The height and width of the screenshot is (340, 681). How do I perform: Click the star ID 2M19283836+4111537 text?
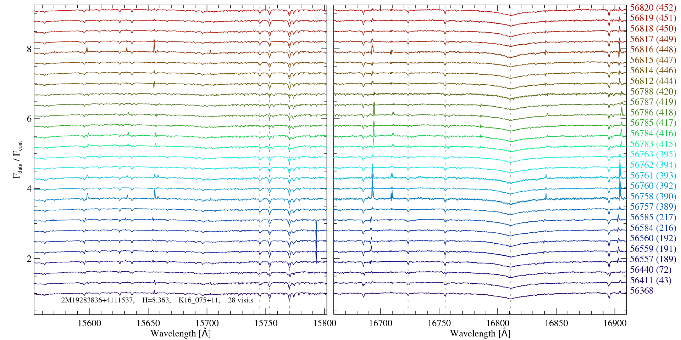coord(98,300)
